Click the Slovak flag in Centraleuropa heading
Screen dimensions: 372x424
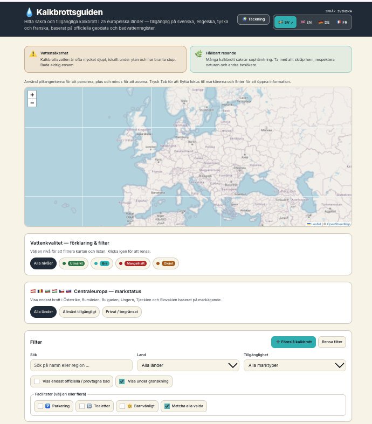tap(68, 291)
